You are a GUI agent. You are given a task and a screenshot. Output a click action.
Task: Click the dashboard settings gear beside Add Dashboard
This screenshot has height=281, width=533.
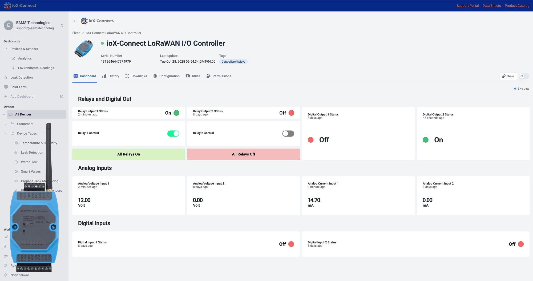pyautogui.click(x=62, y=96)
